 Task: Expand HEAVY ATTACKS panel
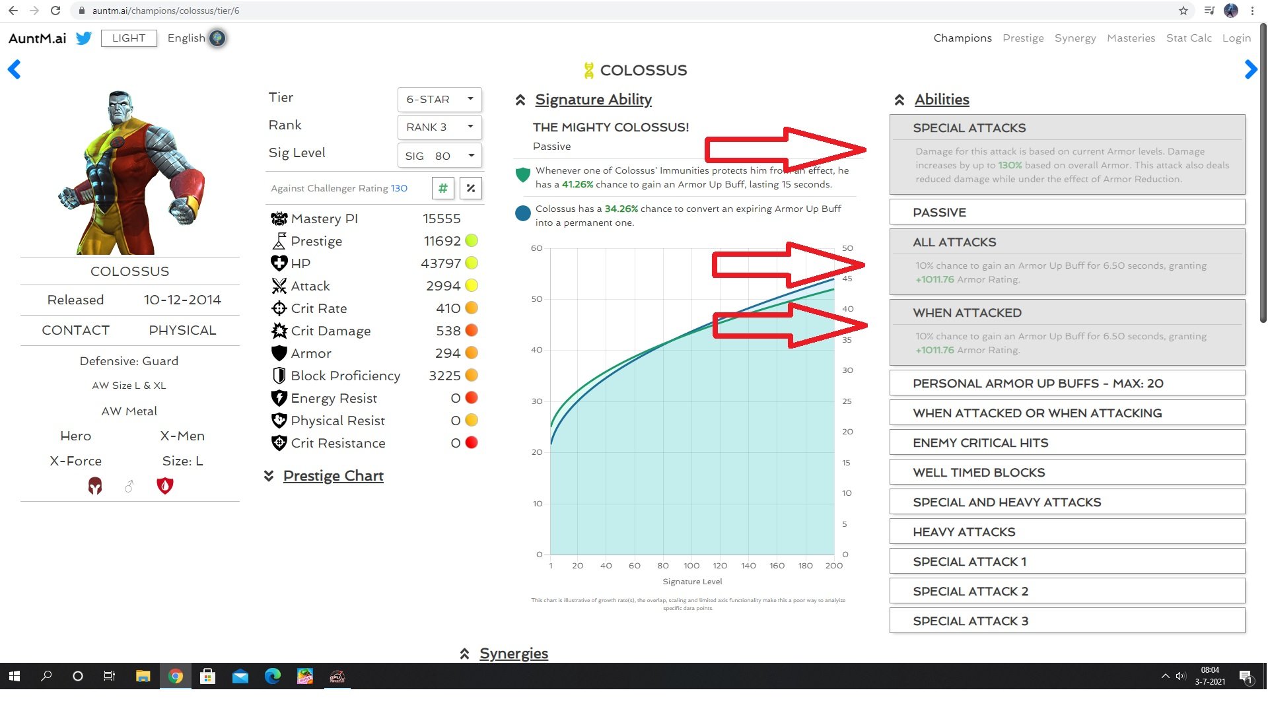click(x=1067, y=532)
